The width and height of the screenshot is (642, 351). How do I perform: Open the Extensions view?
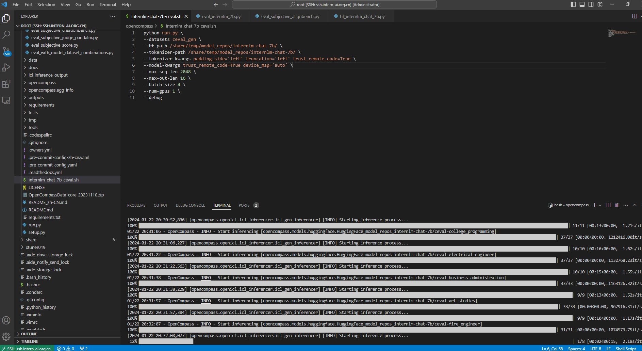tap(6, 84)
